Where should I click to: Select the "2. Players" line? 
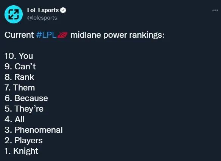[x=23, y=141]
